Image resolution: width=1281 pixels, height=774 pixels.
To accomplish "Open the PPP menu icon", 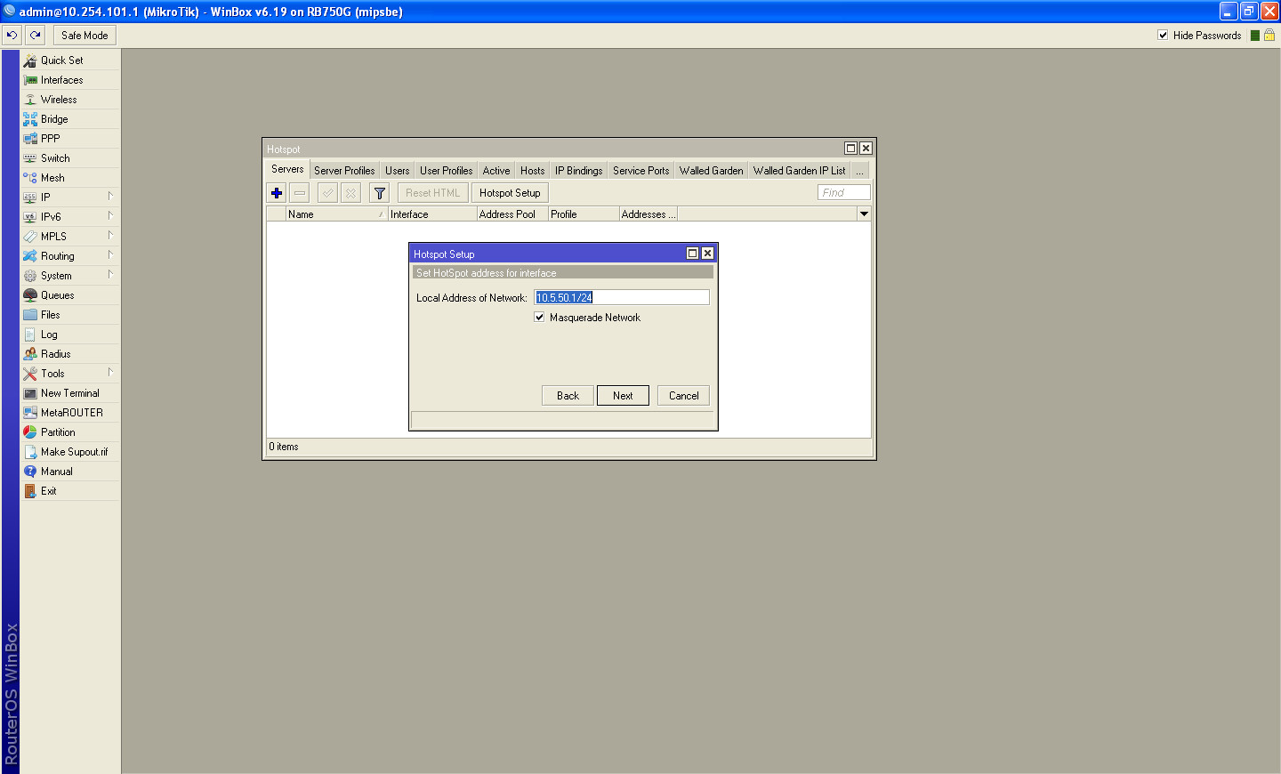I will [30, 139].
